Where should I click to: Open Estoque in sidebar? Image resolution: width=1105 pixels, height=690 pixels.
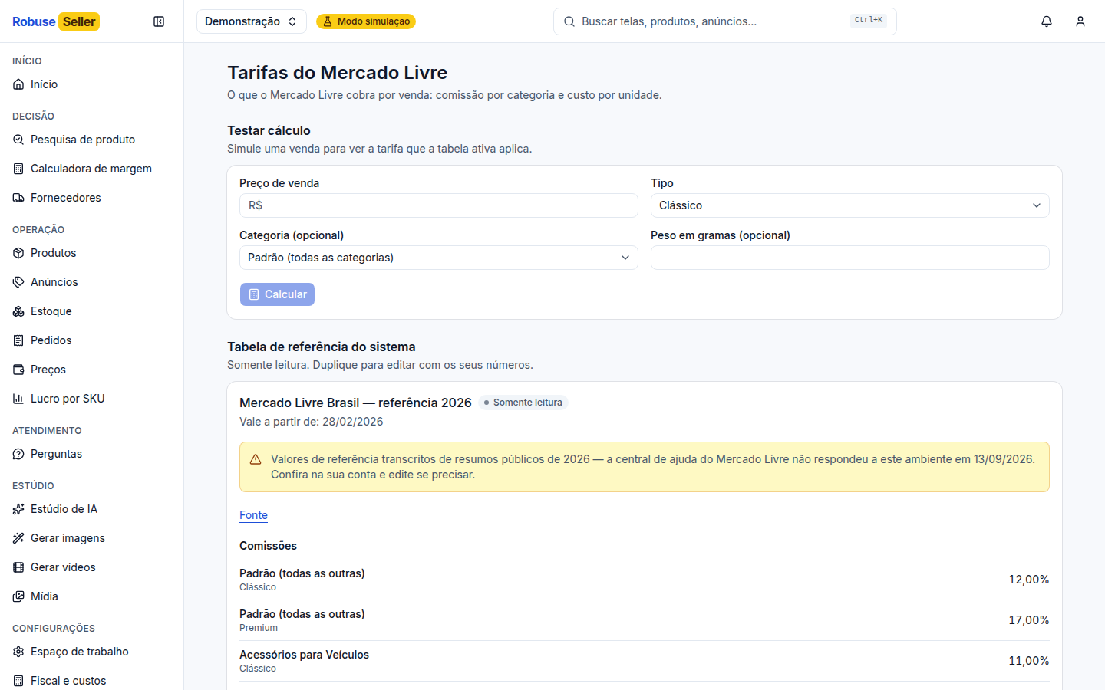pyautogui.click(x=92, y=311)
